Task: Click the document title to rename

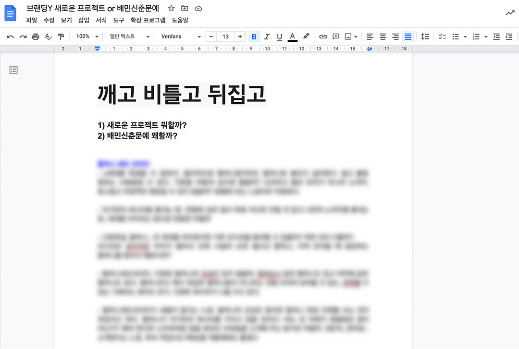Action: 93,8
